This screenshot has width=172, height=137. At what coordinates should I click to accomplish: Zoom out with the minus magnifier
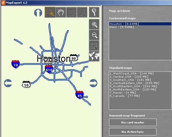94,35
